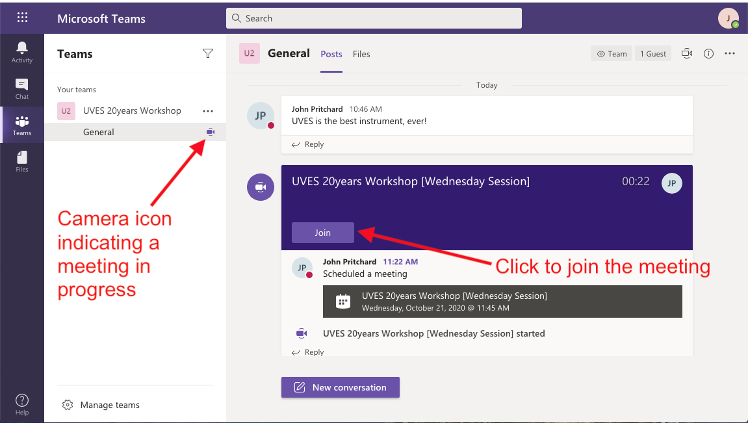Click JP avatar next to 10:46 AM post
Screen dimensions: 748x423
pyautogui.click(x=261, y=116)
